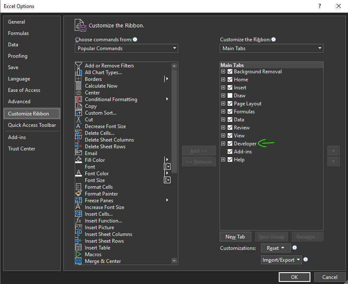This screenshot has width=348, height=284.
Task: Uncheck the Page Layout tab checkbox
Action: (230, 103)
